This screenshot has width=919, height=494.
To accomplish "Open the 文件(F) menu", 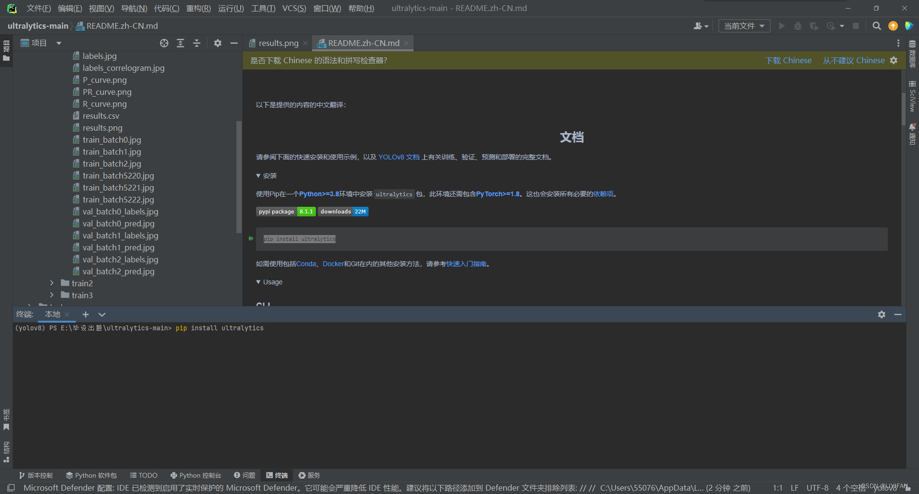I will tap(39, 8).
